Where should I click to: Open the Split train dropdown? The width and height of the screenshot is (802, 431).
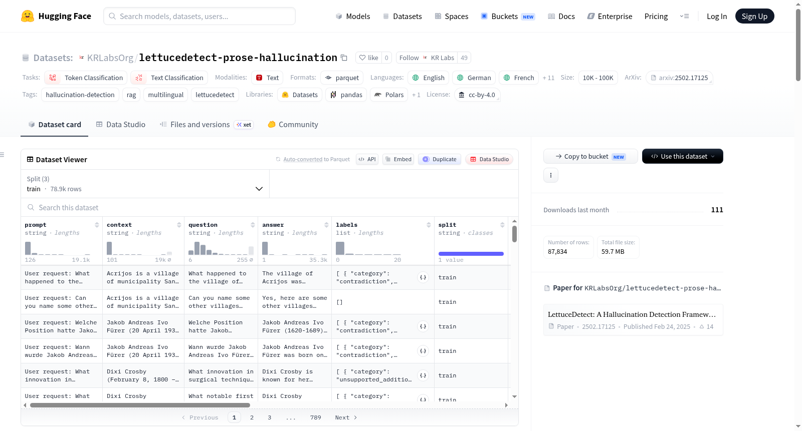click(x=145, y=184)
